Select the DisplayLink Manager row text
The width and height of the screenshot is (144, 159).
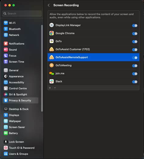pos(68,25)
